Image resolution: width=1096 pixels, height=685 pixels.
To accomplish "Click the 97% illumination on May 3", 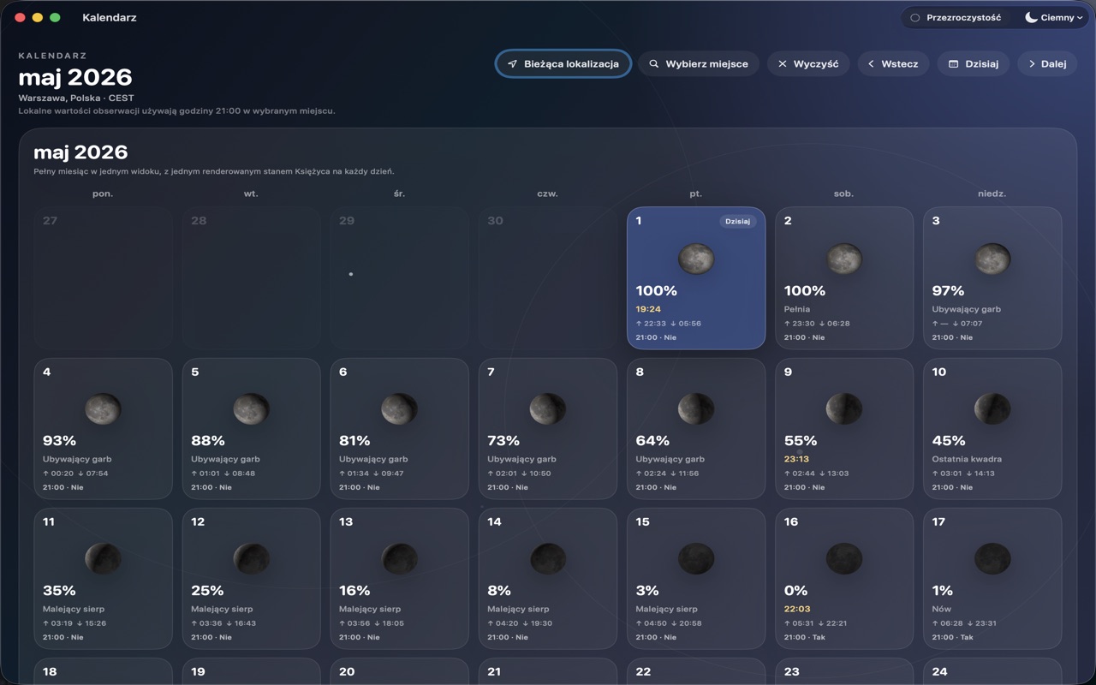I will pyautogui.click(x=948, y=290).
